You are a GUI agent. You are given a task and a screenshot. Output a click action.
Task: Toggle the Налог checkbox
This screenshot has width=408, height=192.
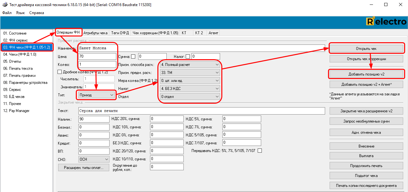point(188,57)
